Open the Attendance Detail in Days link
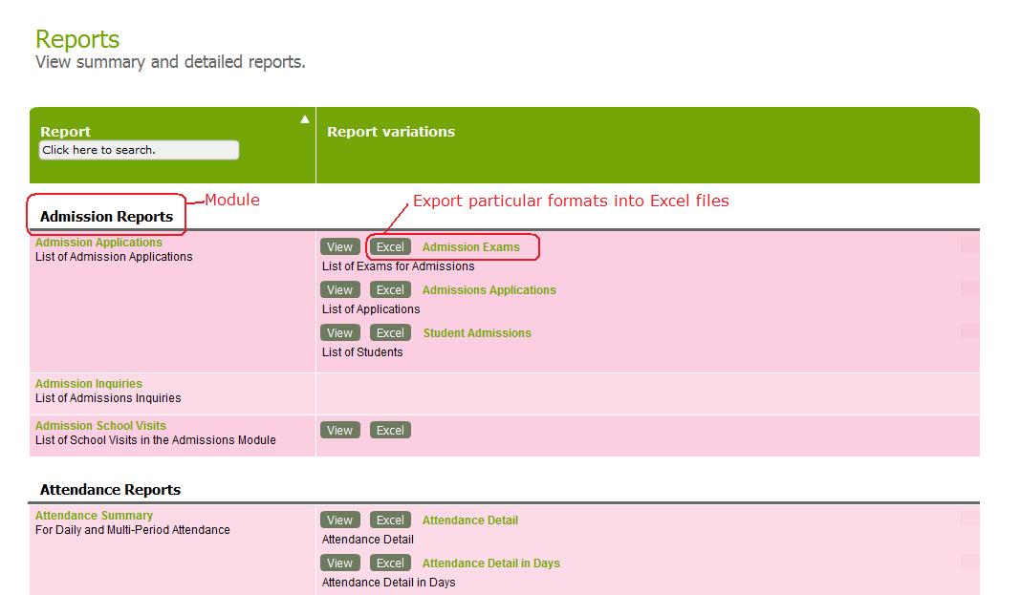This screenshot has width=1021, height=595. tap(490, 563)
